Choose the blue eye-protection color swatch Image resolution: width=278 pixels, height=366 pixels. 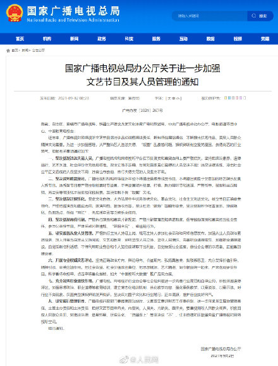pyautogui.click(x=229, y=98)
